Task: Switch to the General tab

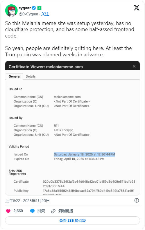Action: (15, 76)
